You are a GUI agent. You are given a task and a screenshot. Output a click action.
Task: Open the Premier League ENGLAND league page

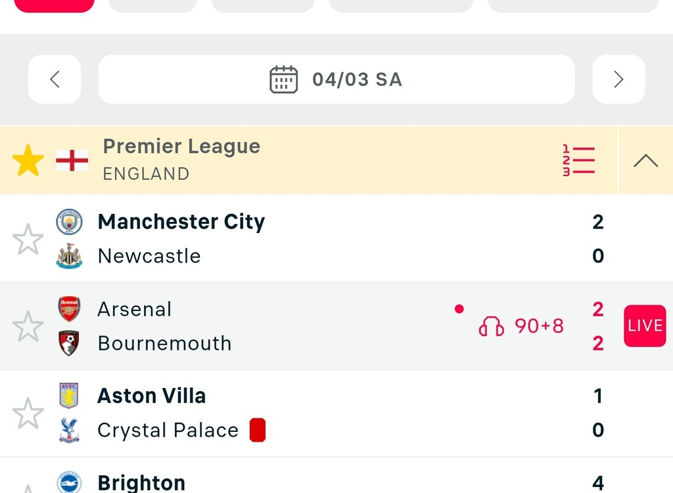(x=181, y=160)
